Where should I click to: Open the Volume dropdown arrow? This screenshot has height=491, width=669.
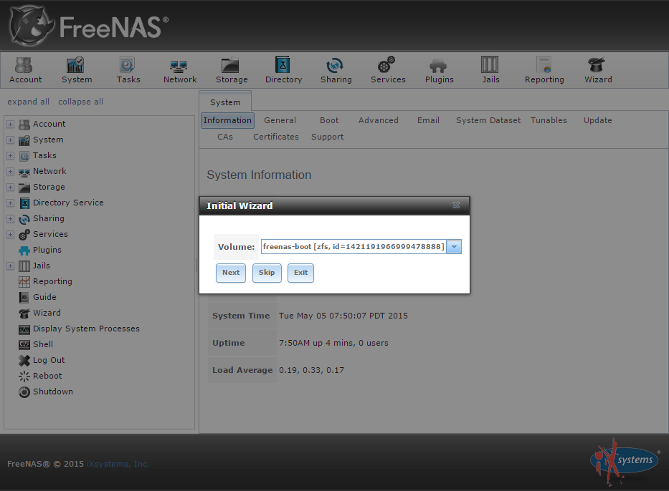click(x=454, y=246)
